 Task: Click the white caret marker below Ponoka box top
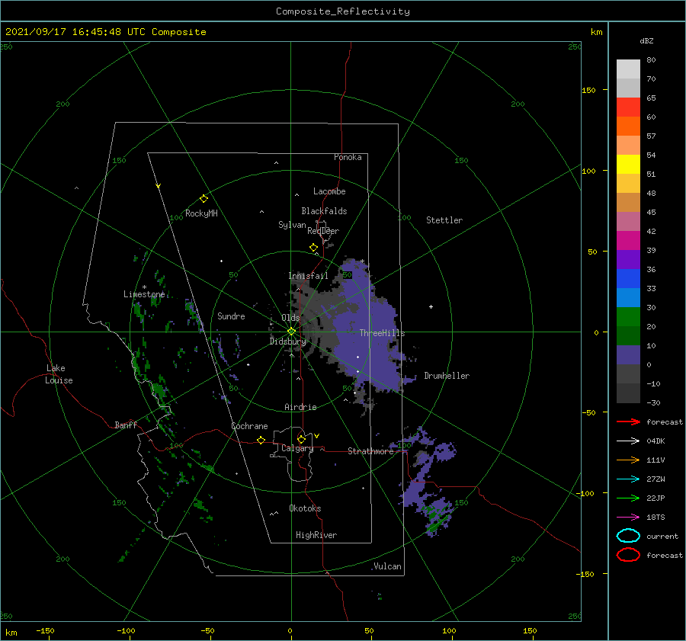276,163
